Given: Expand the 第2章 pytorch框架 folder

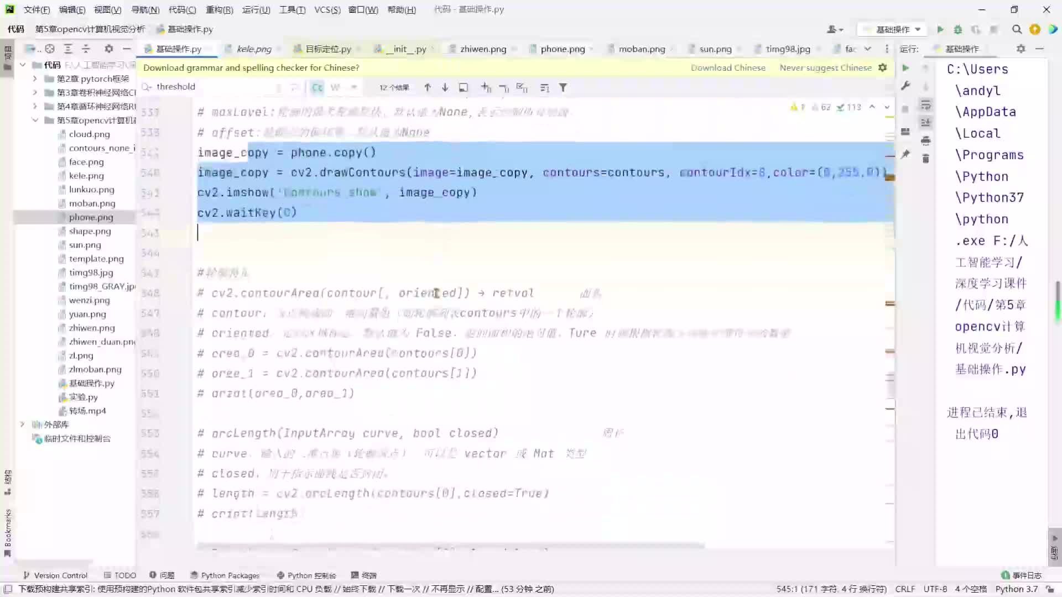Looking at the screenshot, I should point(35,78).
